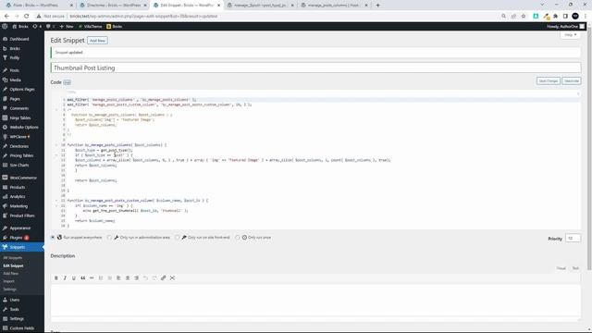Open All Snippets submenu link
Image resolution: width=592 pixels, height=333 pixels.
(12, 258)
